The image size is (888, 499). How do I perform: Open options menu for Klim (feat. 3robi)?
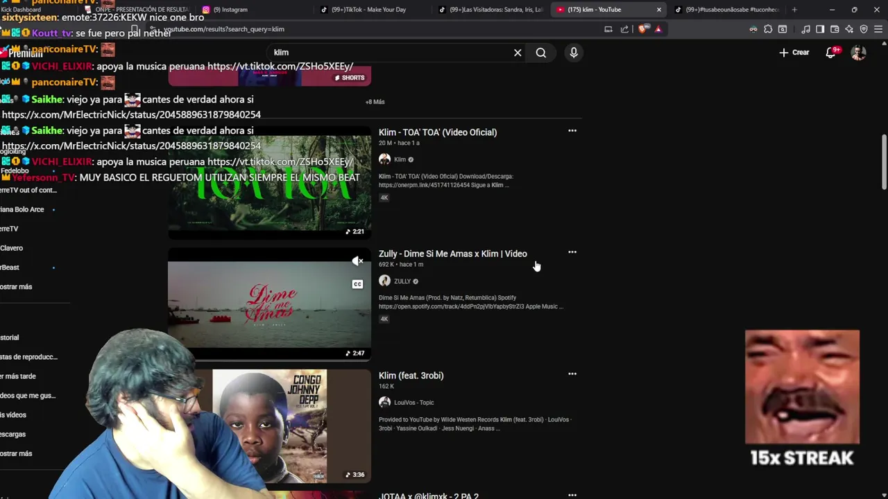(x=572, y=374)
